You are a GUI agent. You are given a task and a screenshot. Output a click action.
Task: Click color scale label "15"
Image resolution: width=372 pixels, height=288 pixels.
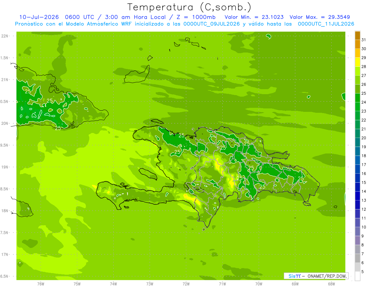point(364,182)
